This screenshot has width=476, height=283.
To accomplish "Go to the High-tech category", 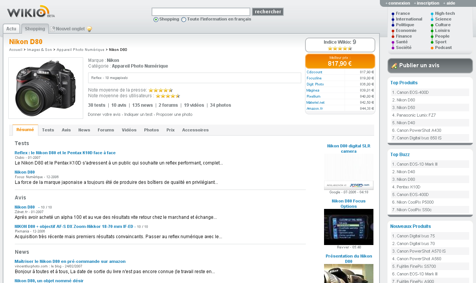I will [x=445, y=13].
